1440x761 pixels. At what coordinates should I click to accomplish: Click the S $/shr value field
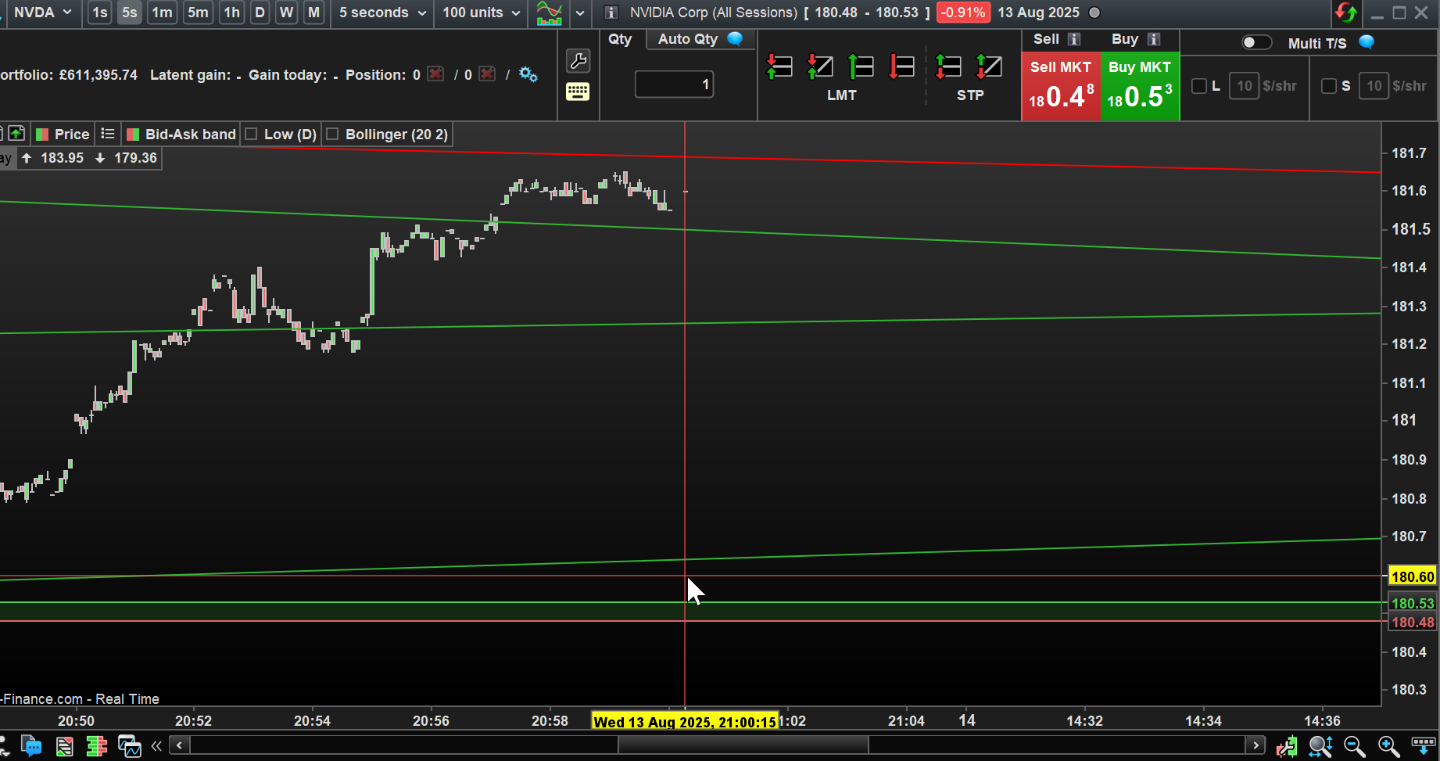[x=1374, y=86]
